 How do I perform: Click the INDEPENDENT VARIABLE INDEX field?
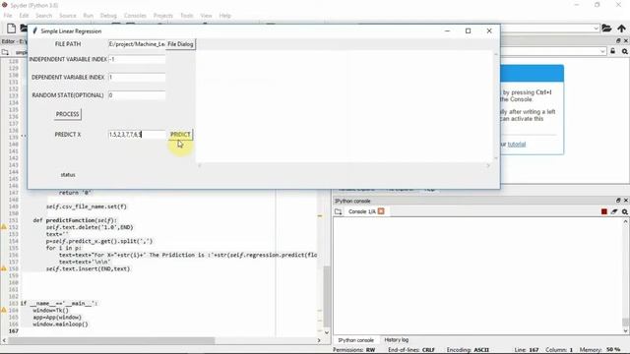tap(137, 59)
